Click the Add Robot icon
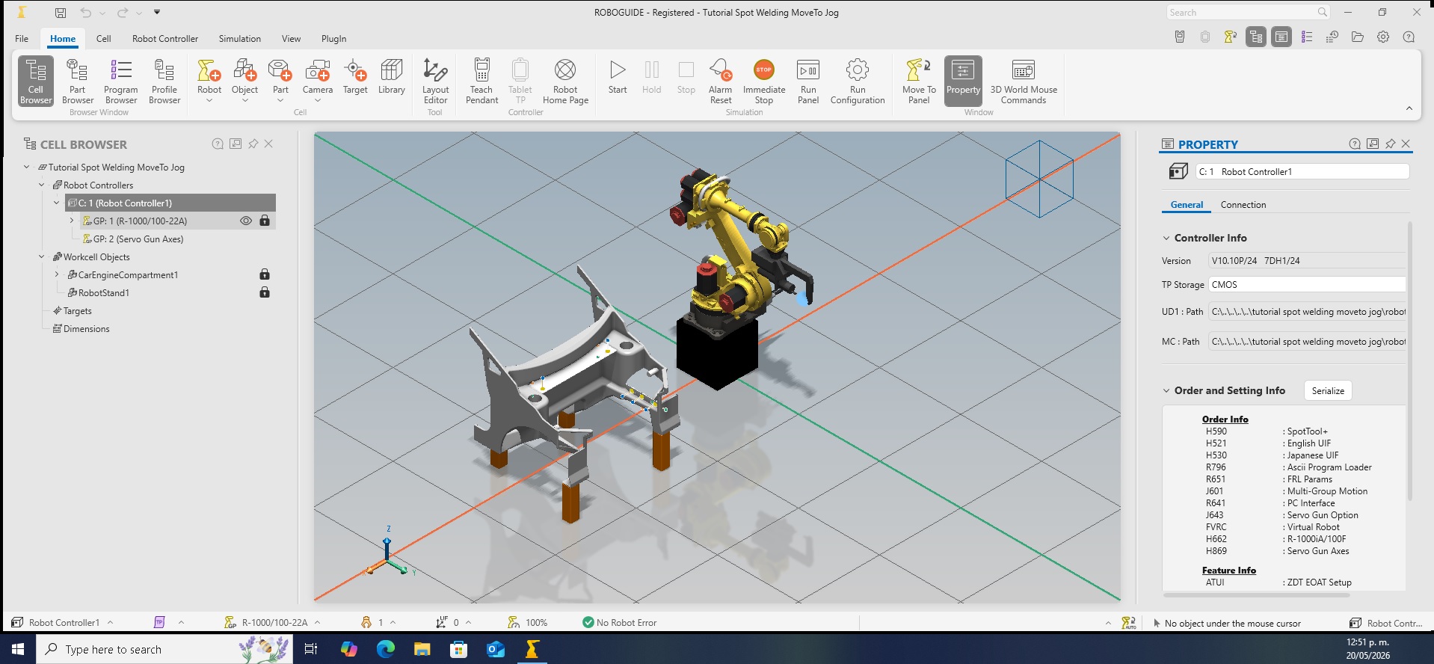The width and height of the screenshot is (1434, 664). 209,70
